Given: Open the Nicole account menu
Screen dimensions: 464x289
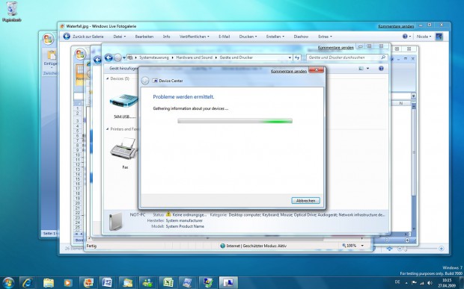Looking at the screenshot, I should click(x=424, y=37).
